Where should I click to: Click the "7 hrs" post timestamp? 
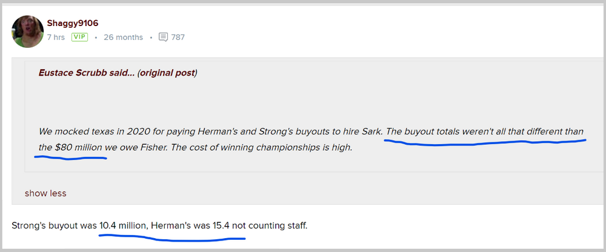coord(56,37)
